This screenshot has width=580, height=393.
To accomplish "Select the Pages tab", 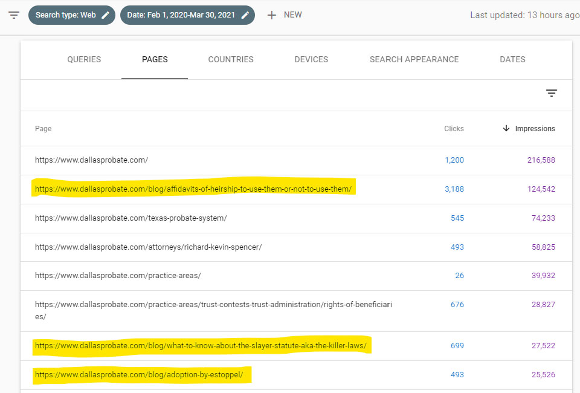I will pos(155,59).
